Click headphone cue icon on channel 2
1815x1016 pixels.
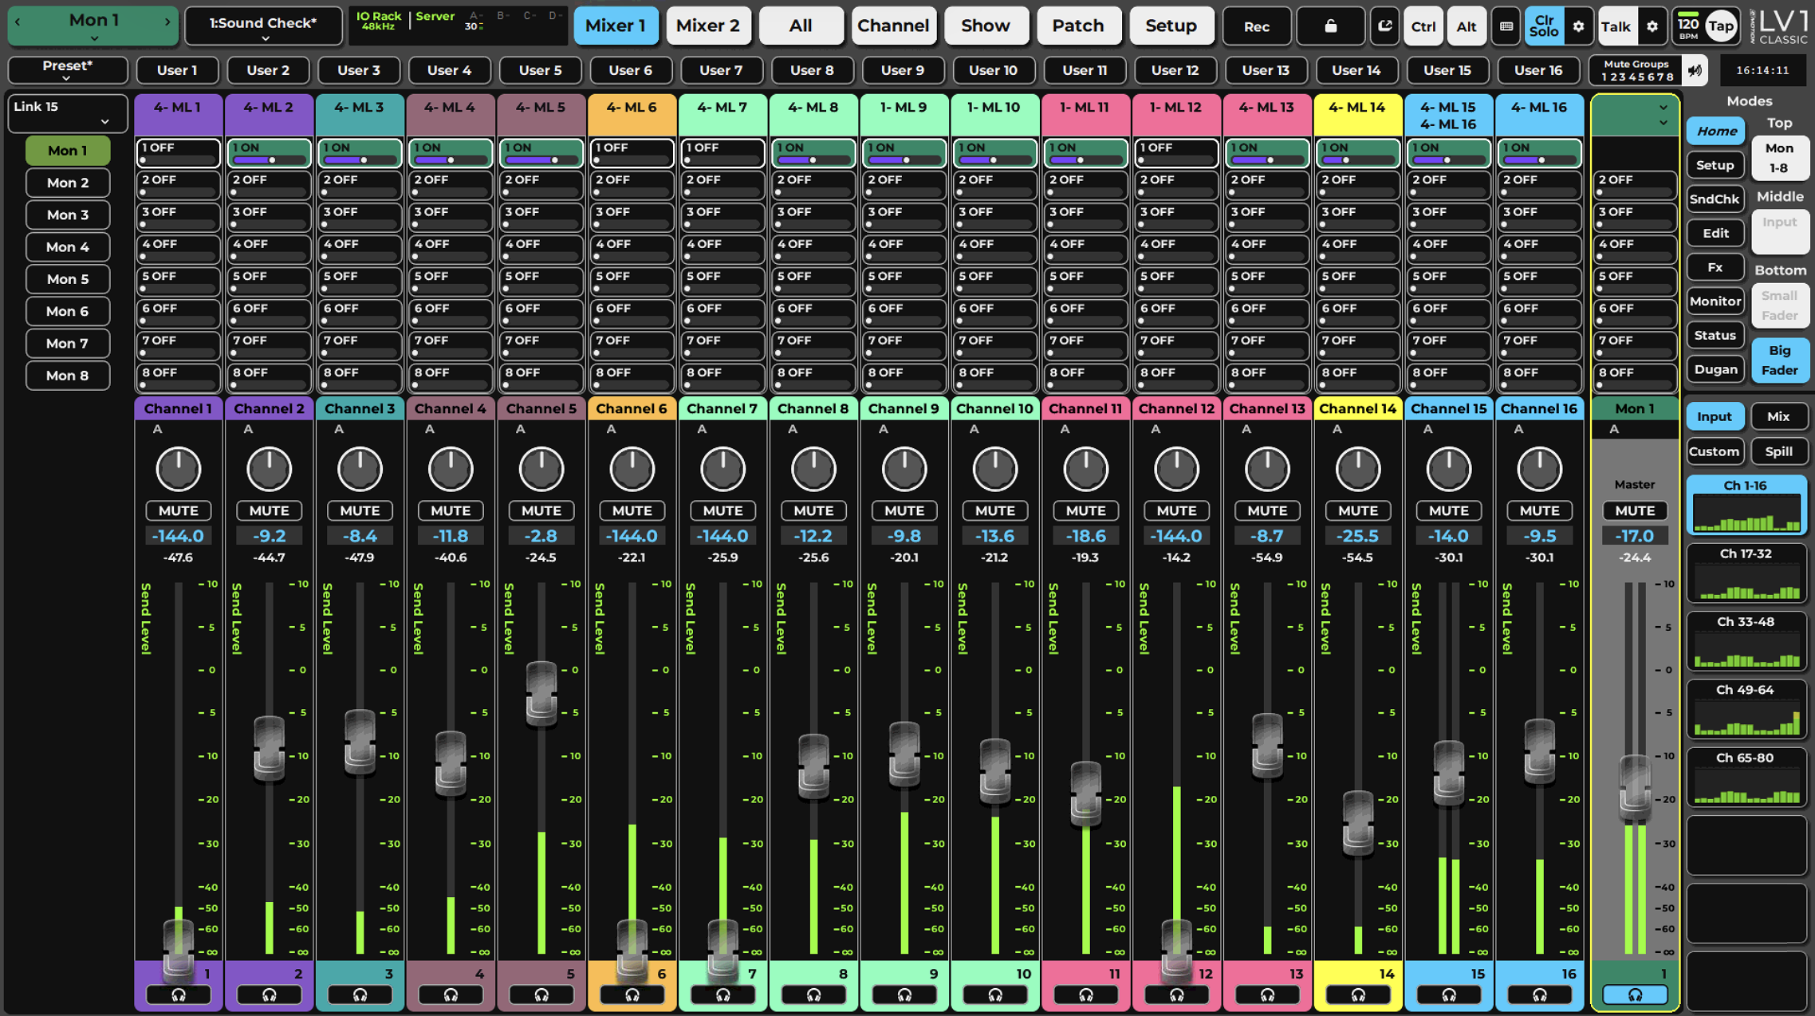pos(270,994)
